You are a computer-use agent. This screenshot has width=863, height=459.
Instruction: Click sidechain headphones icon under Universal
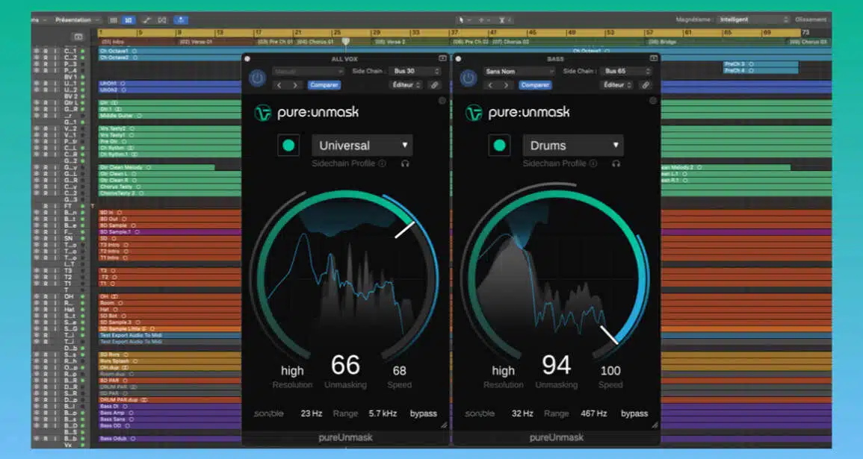coord(405,163)
